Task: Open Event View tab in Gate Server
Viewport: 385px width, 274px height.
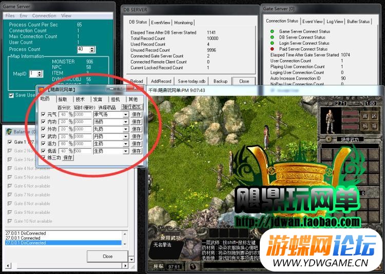Action: tap(312, 22)
